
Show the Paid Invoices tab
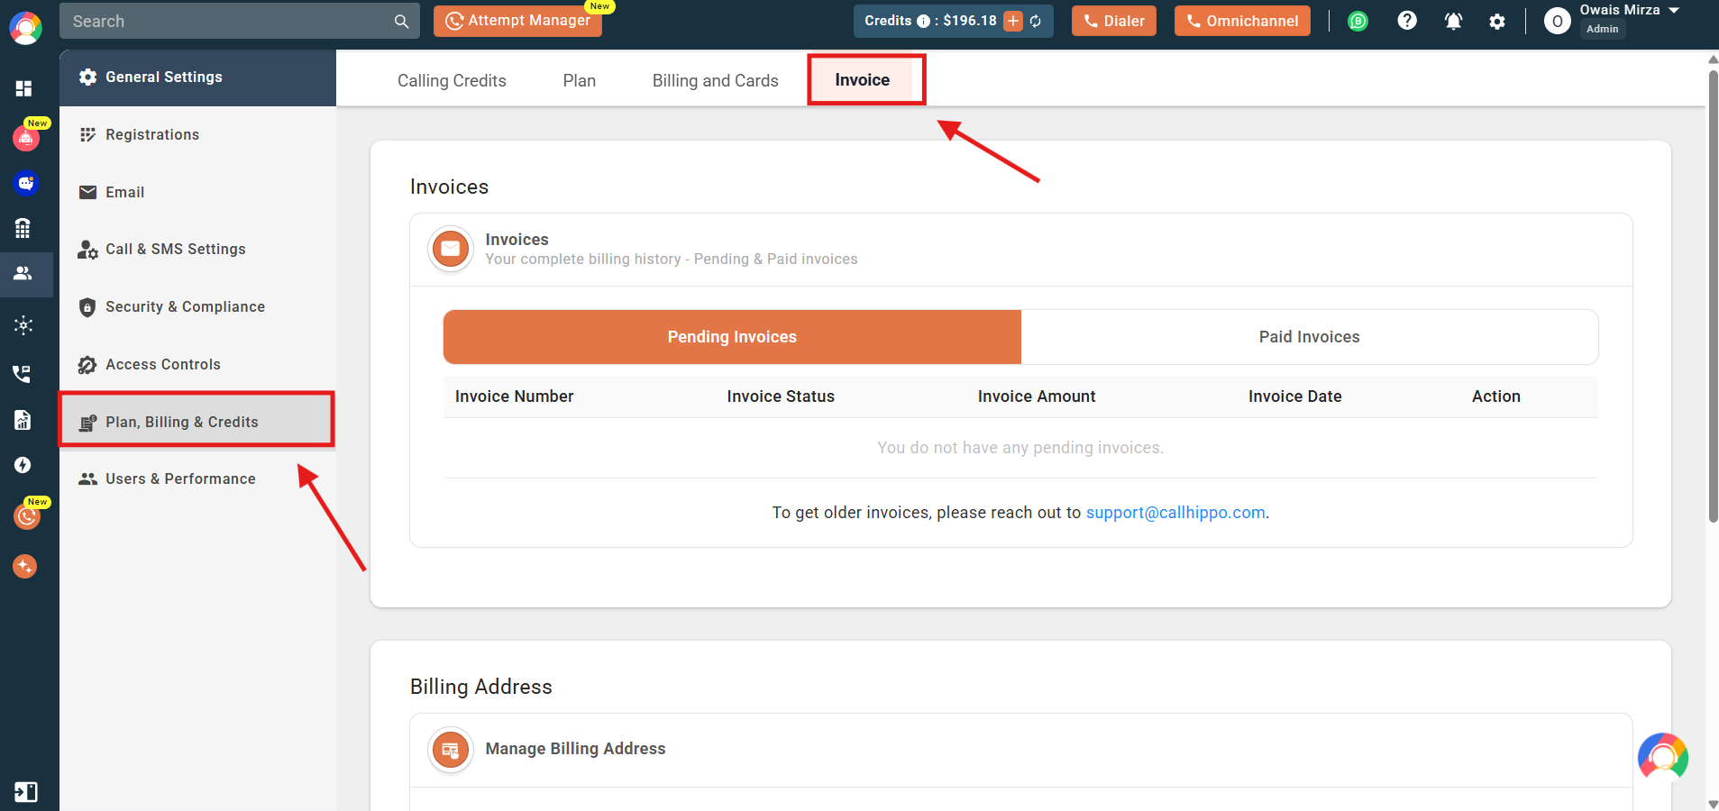tap(1310, 337)
